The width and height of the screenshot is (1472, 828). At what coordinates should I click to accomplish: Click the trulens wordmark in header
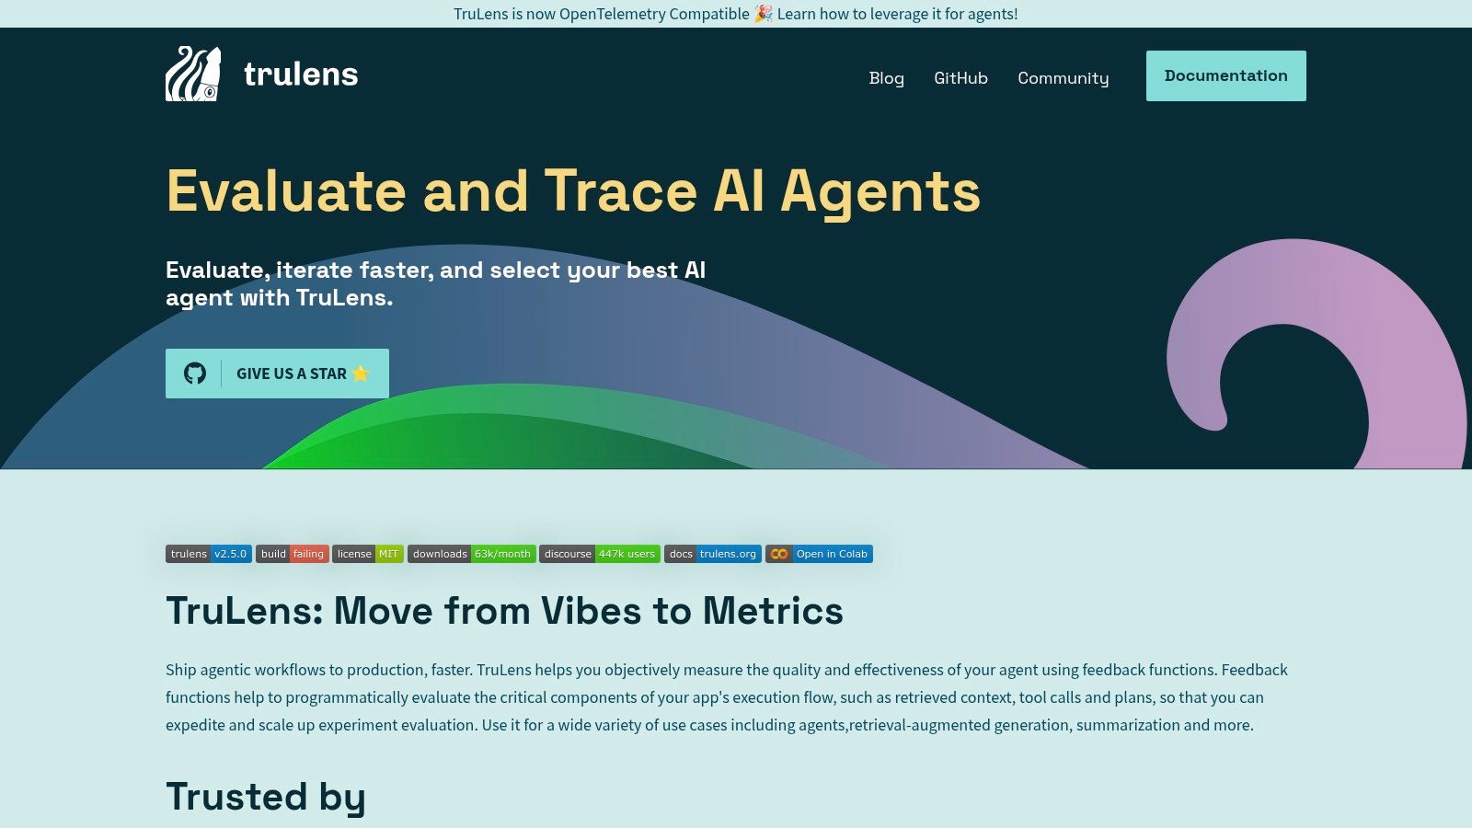coord(301,74)
